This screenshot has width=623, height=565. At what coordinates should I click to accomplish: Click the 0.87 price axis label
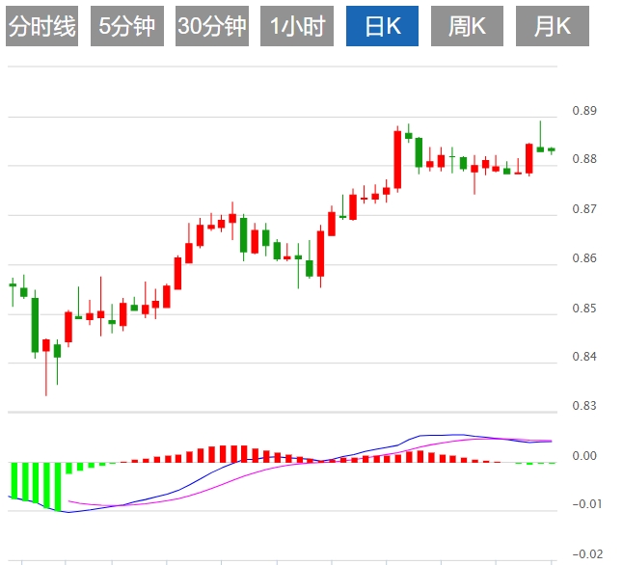(584, 209)
